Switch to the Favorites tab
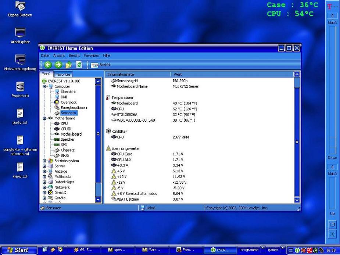Image resolution: width=340 pixels, height=255 pixels. point(63,74)
